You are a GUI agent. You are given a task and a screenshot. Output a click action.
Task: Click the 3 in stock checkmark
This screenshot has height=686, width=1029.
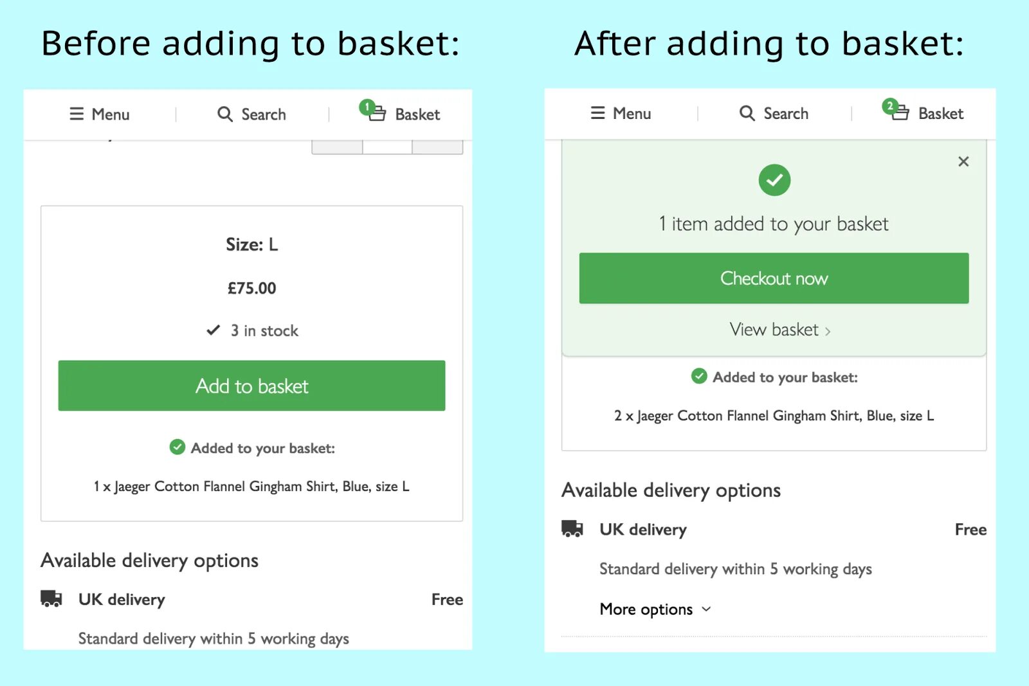214,330
